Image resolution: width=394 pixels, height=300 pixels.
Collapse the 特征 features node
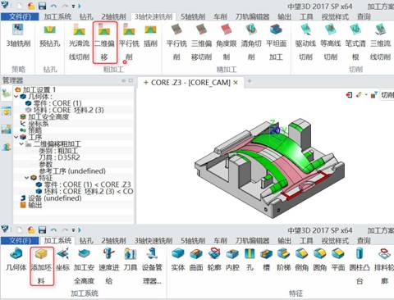(x=27, y=178)
